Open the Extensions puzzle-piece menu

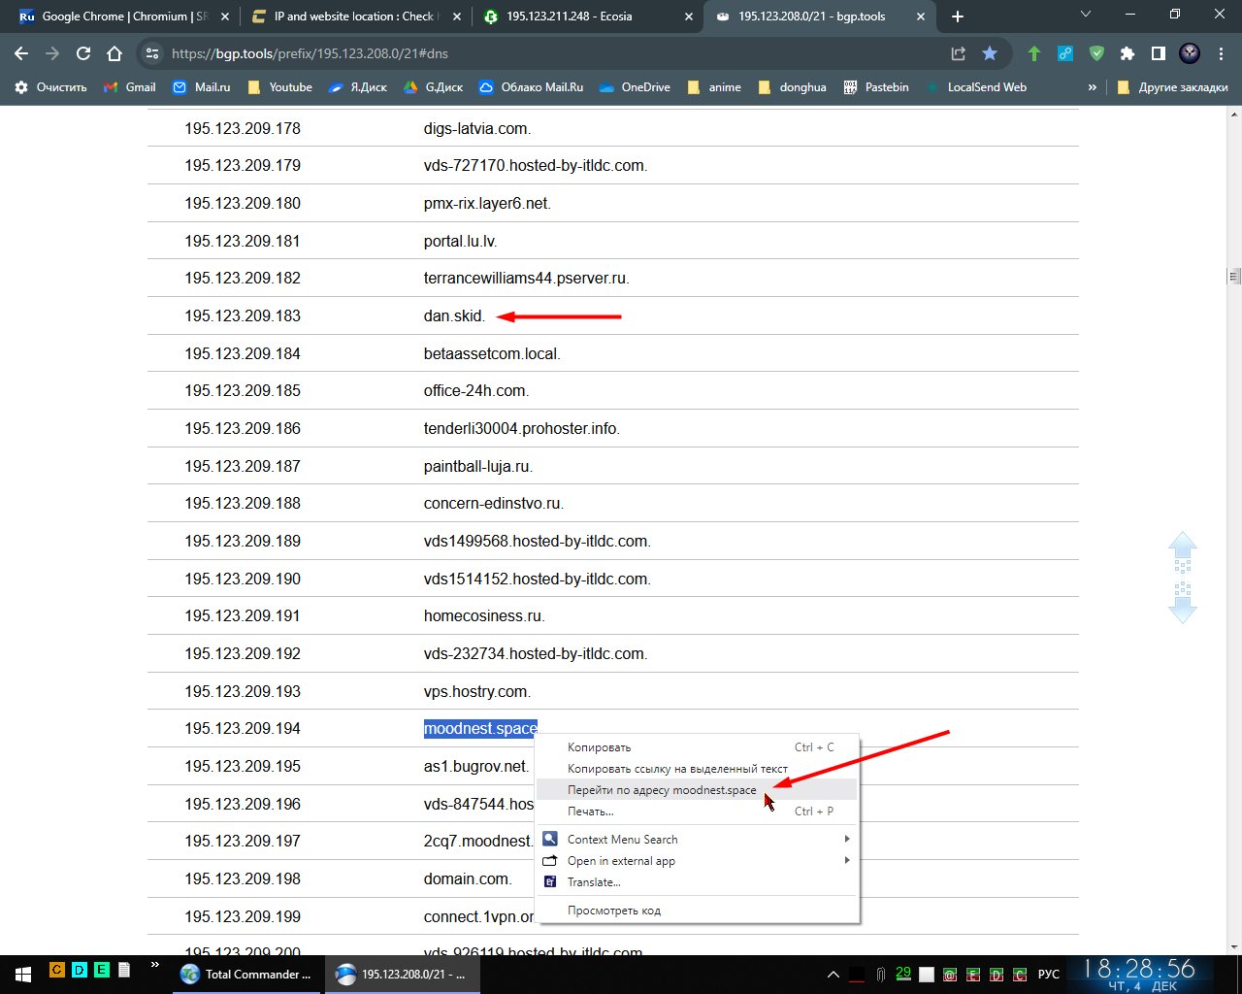[1127, 53]
